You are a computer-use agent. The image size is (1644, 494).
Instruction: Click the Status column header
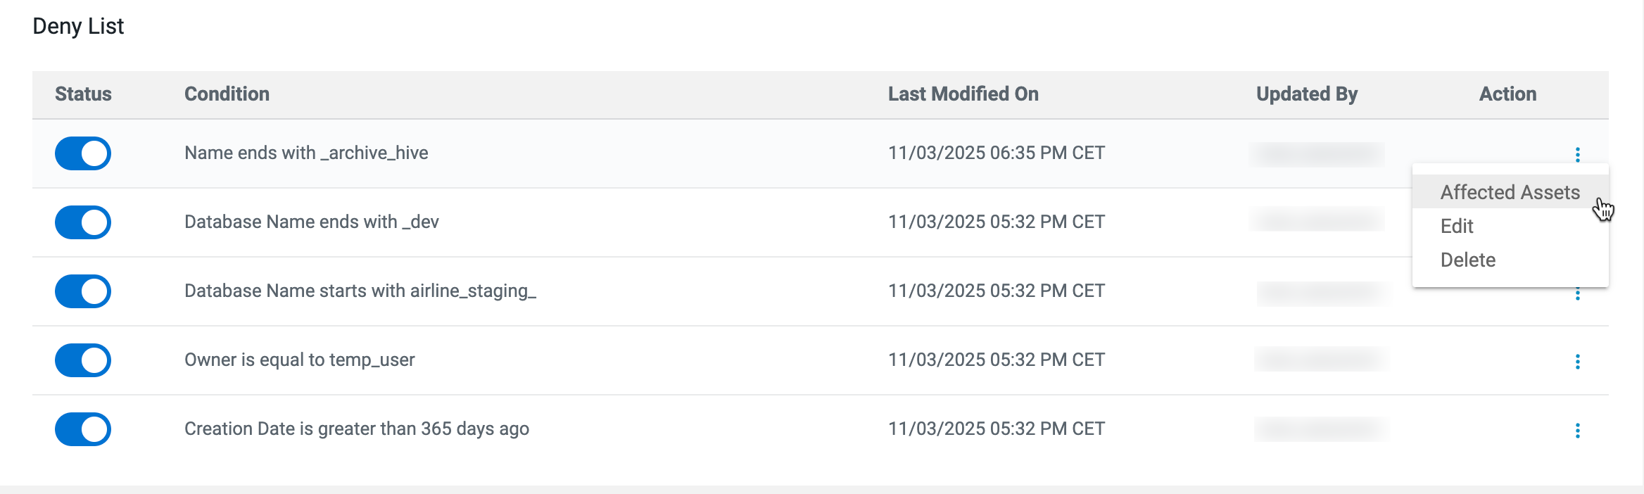[83, 94]
